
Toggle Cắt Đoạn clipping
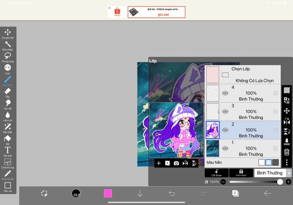pos(217,173)
